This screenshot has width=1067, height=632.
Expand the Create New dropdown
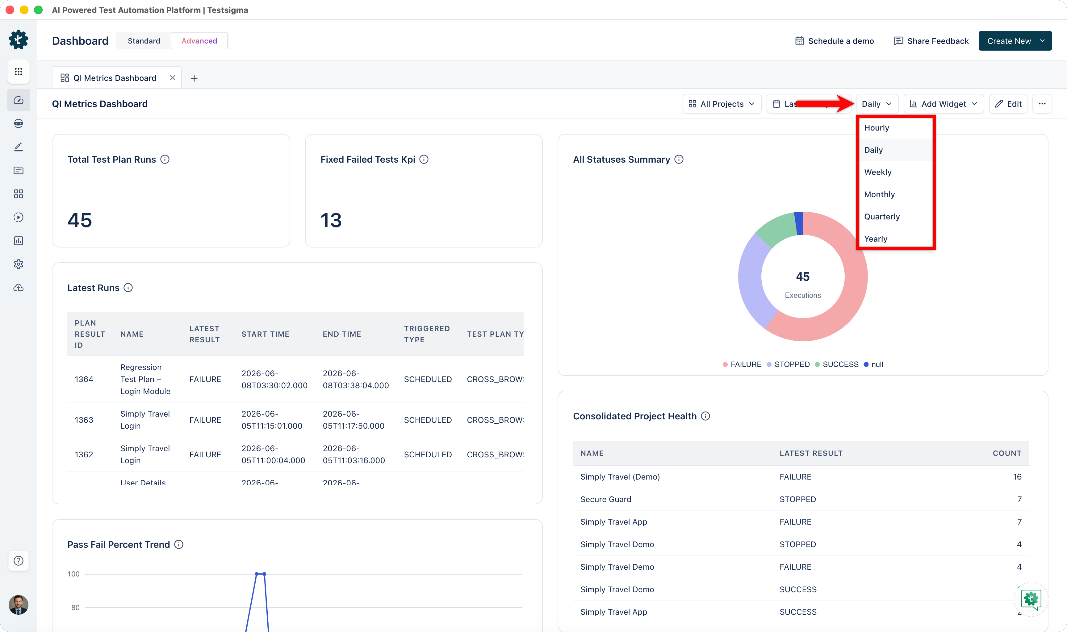pyautogui.click(x=1015, y=41)
